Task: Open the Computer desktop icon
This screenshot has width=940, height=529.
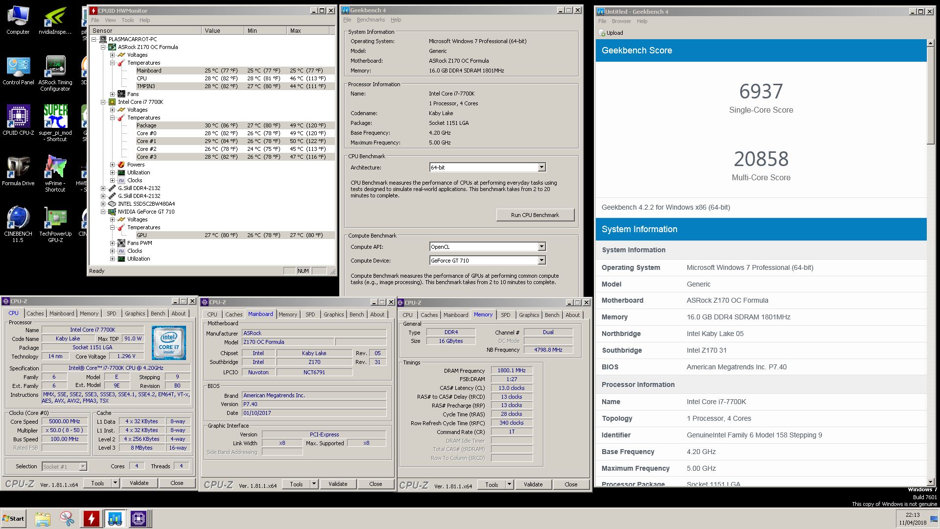Action: (18, 21)
